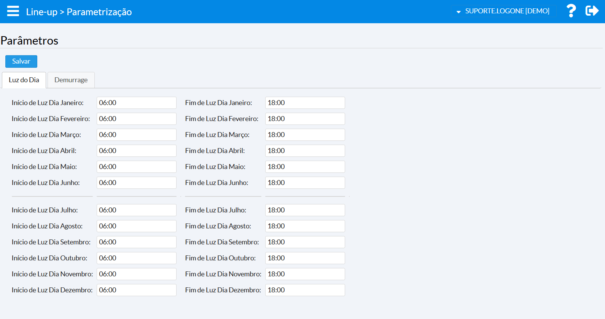Viewport: 605px width, 319px height.
Task: Open the hamburger navigation menu
Action: pos(13,11)
